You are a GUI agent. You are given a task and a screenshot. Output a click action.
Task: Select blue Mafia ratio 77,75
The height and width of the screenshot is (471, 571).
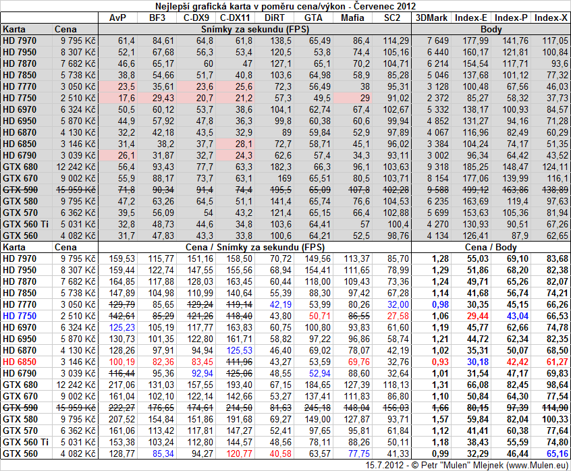pos(359,454)
